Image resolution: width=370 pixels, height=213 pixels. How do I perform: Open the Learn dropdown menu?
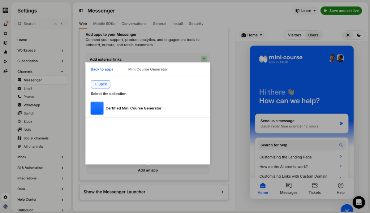pos(305,10)
